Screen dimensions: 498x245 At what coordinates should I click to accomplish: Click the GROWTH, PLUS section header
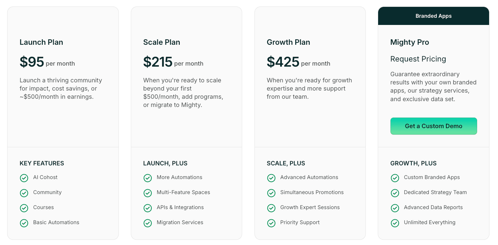[x=413, y=163]
